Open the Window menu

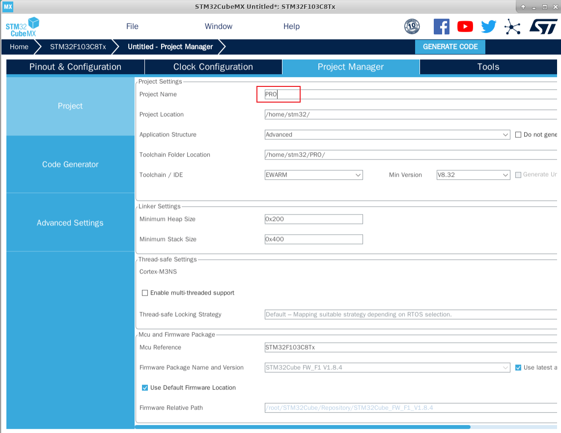[x=219, y=27]
